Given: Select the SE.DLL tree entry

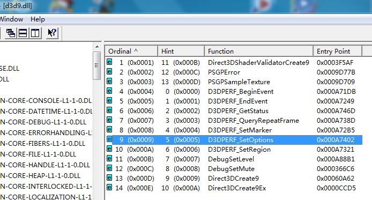Looking at the screenshot, I should (10, 69).
